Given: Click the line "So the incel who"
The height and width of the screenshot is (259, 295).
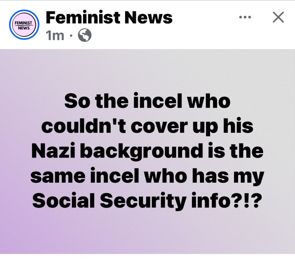Looking at the screenshot, I should pos(147,101).
